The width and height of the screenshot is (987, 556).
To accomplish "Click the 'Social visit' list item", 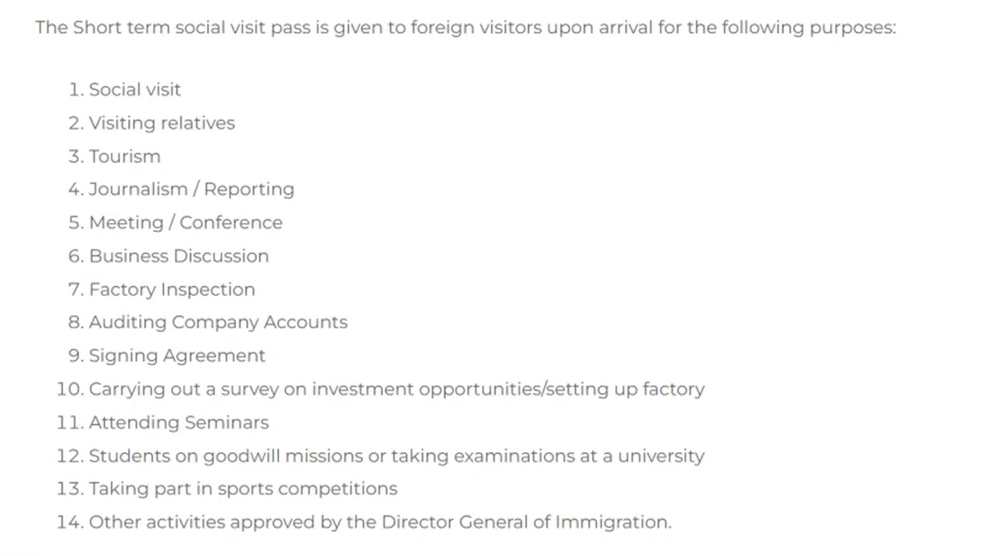I will pos(134,90).
